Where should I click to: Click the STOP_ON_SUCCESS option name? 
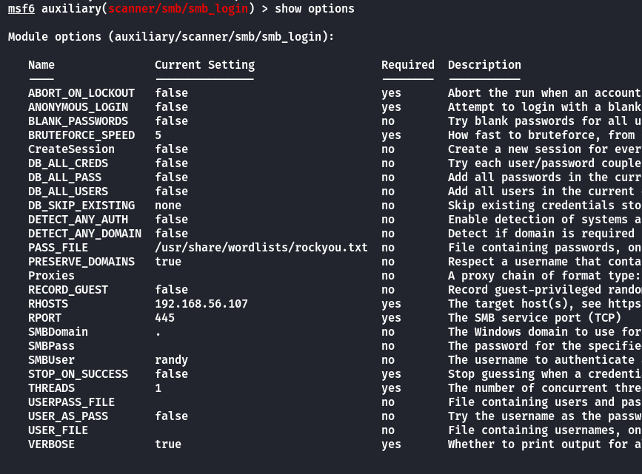[x=78, y=374]
